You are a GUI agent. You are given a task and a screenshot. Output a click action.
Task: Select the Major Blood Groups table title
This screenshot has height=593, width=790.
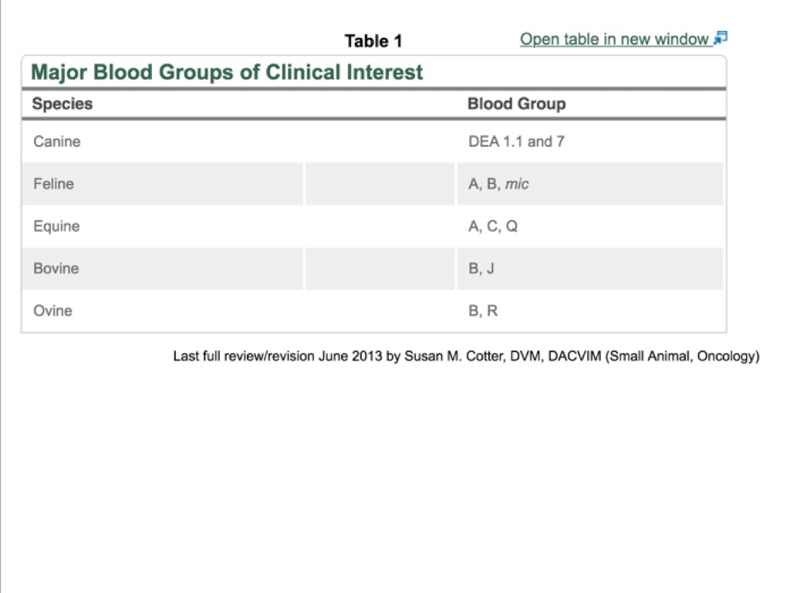(227, 73)
